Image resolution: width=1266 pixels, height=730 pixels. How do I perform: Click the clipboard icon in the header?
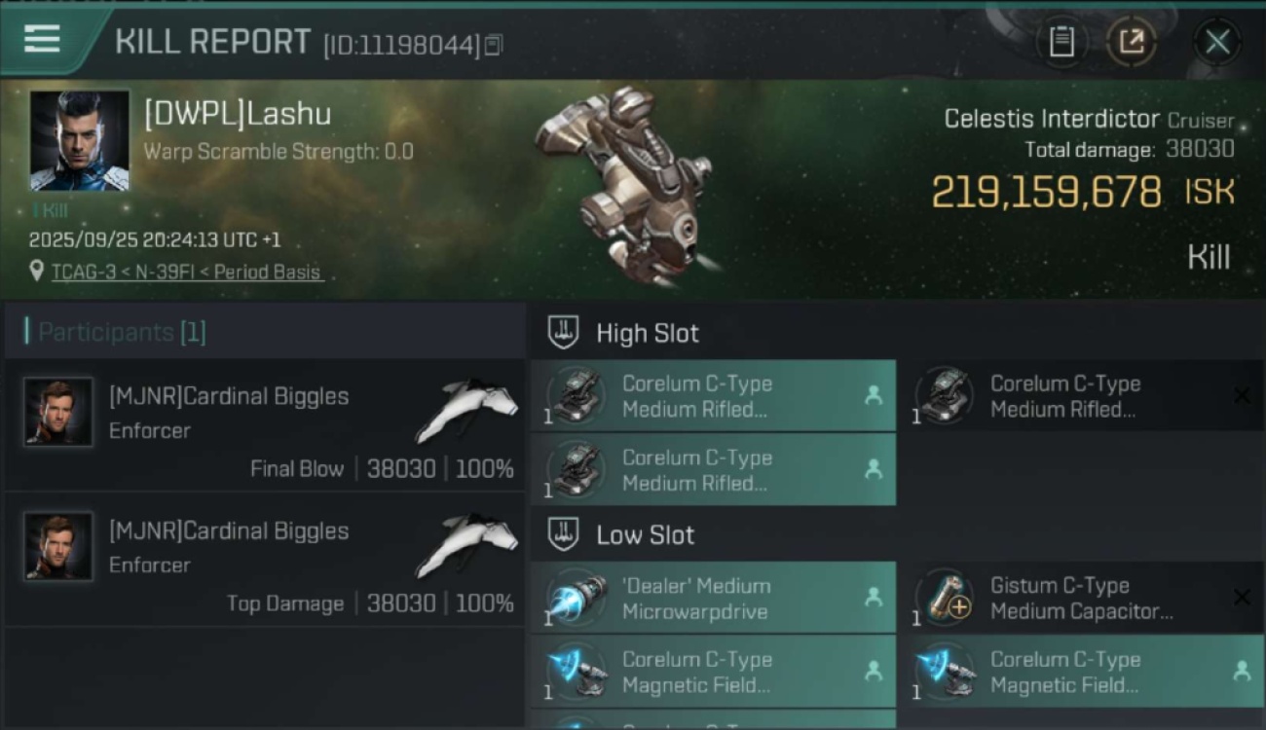pos(1061,42)
